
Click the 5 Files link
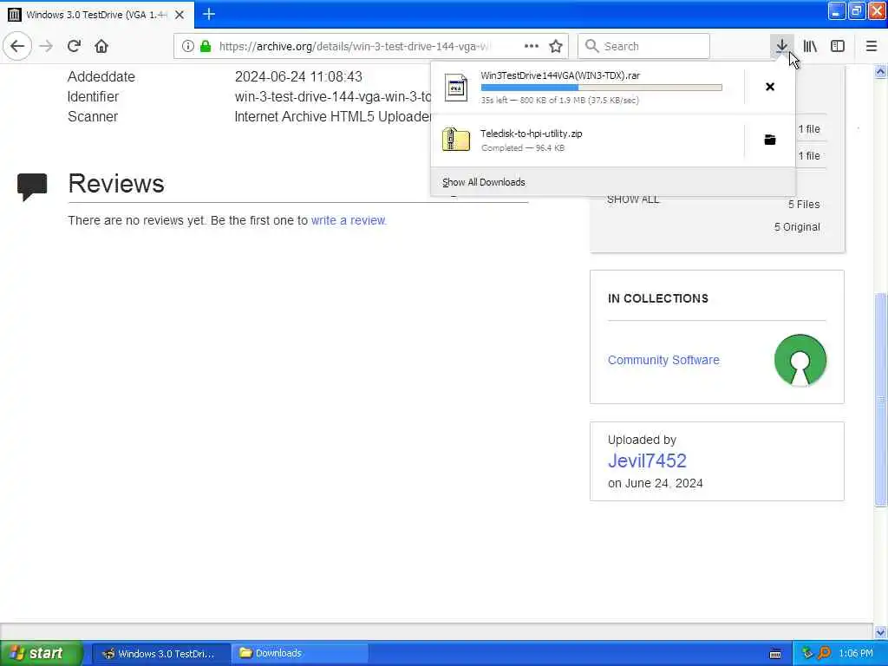804,205
